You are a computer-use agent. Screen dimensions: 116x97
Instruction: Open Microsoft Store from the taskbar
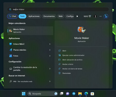[x=92, y=94]
